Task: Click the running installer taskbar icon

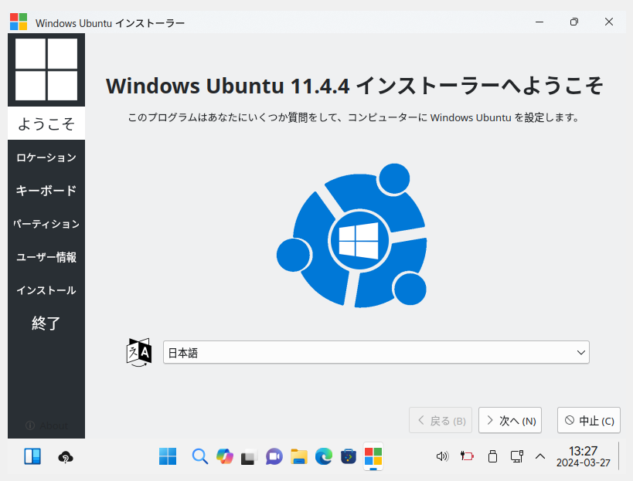Action: click(x=373, y=456)
